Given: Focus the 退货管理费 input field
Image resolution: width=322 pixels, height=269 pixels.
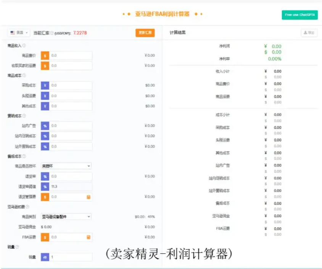Looking at the screenshot, I should (x=71, y=197).
